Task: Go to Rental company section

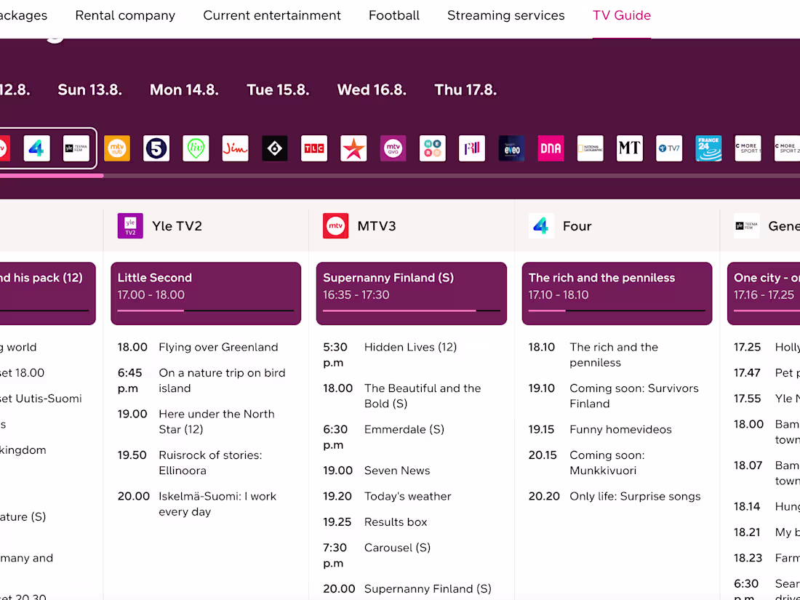Action: click(x=125, y=15)
